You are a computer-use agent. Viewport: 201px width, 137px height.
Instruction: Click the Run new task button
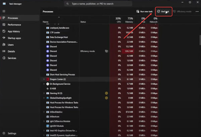[x=144, y=11]
